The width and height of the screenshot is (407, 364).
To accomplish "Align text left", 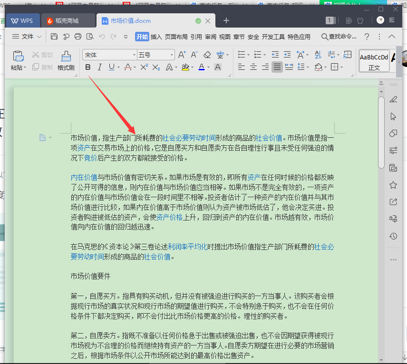I will (x=242, y=67).
